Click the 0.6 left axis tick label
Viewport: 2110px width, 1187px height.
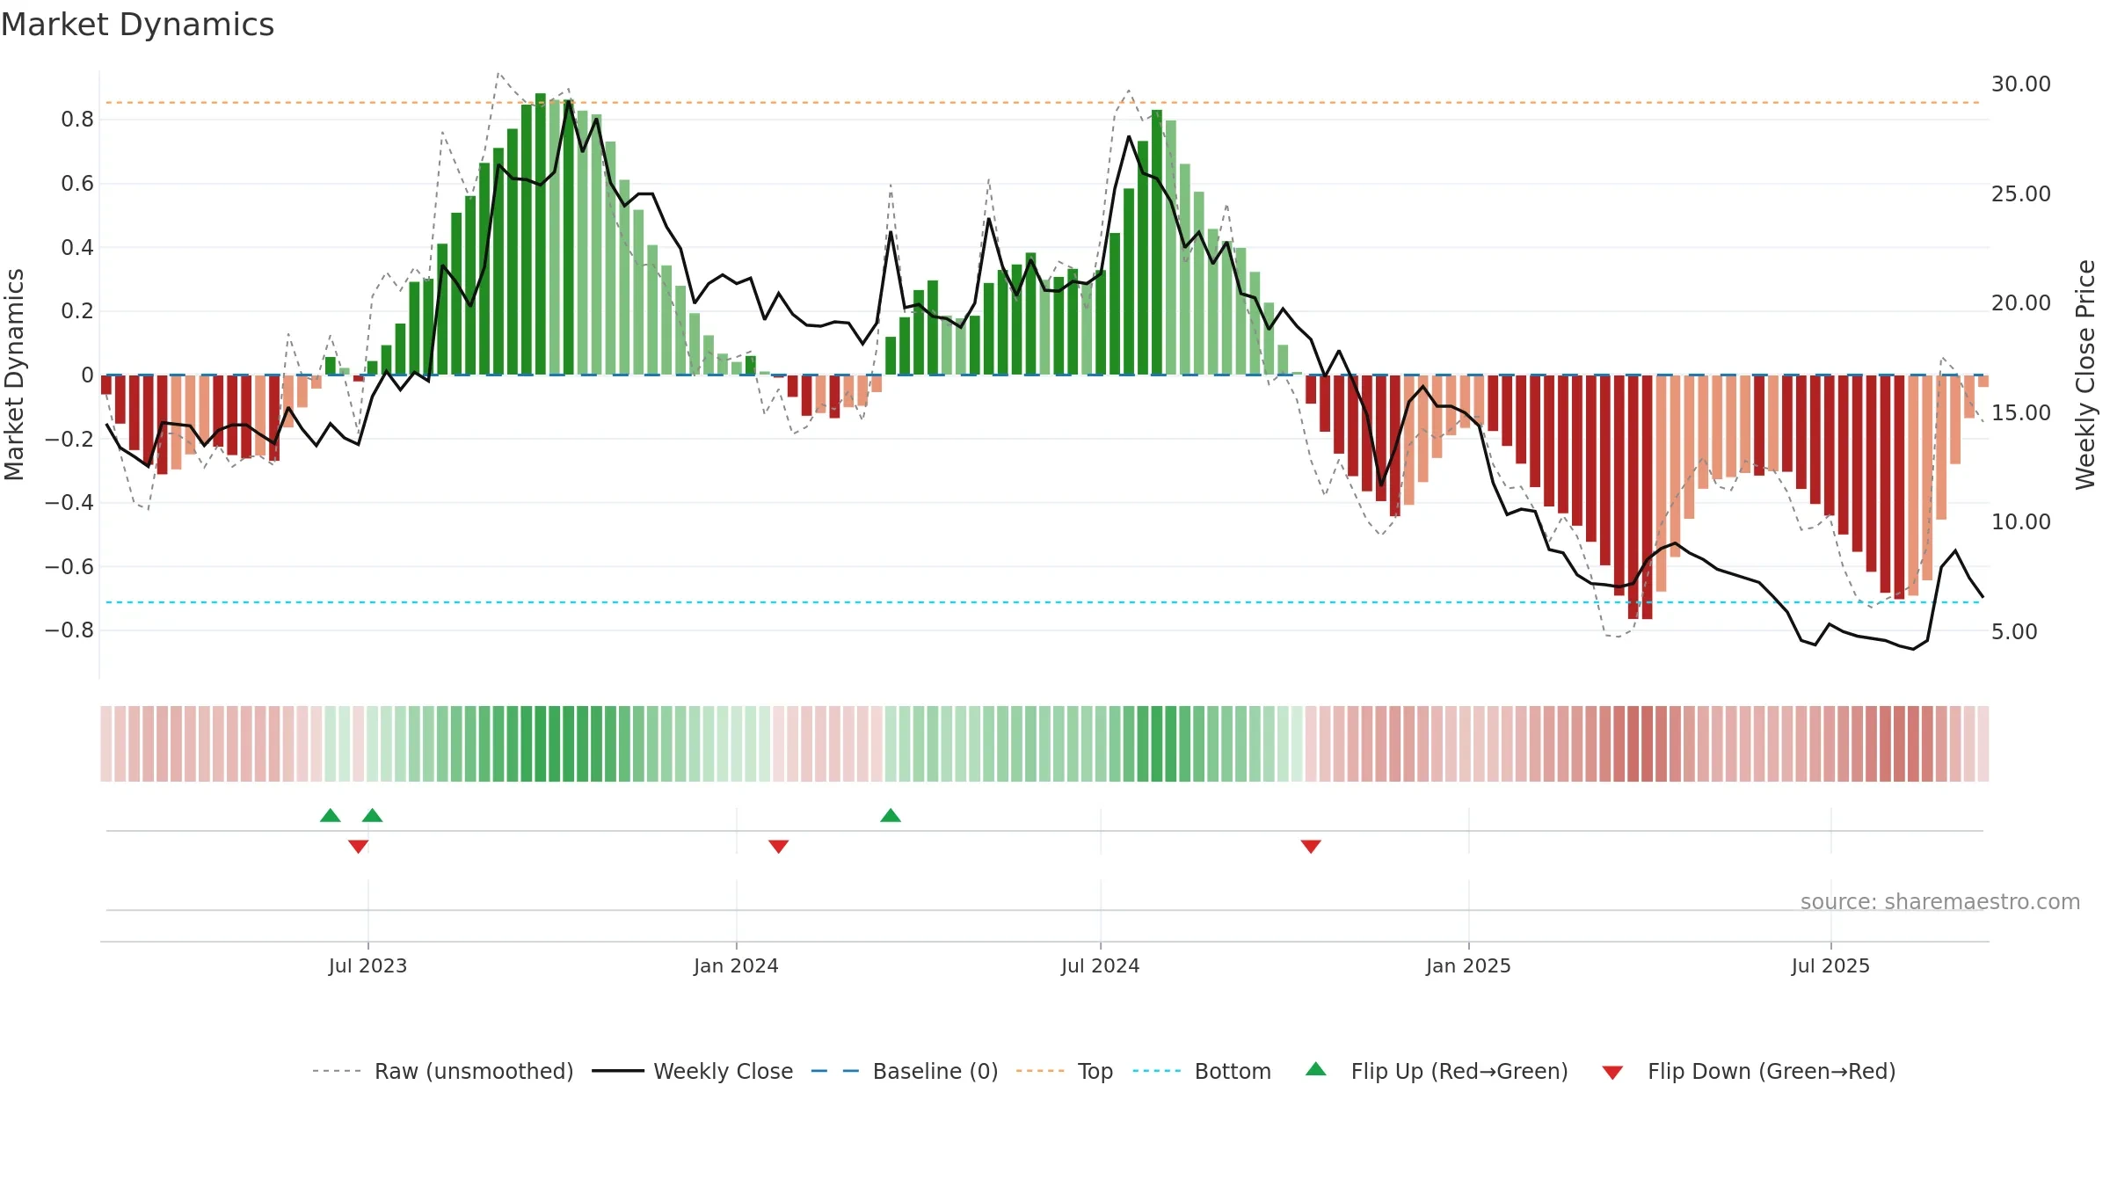tap(77, 184)
